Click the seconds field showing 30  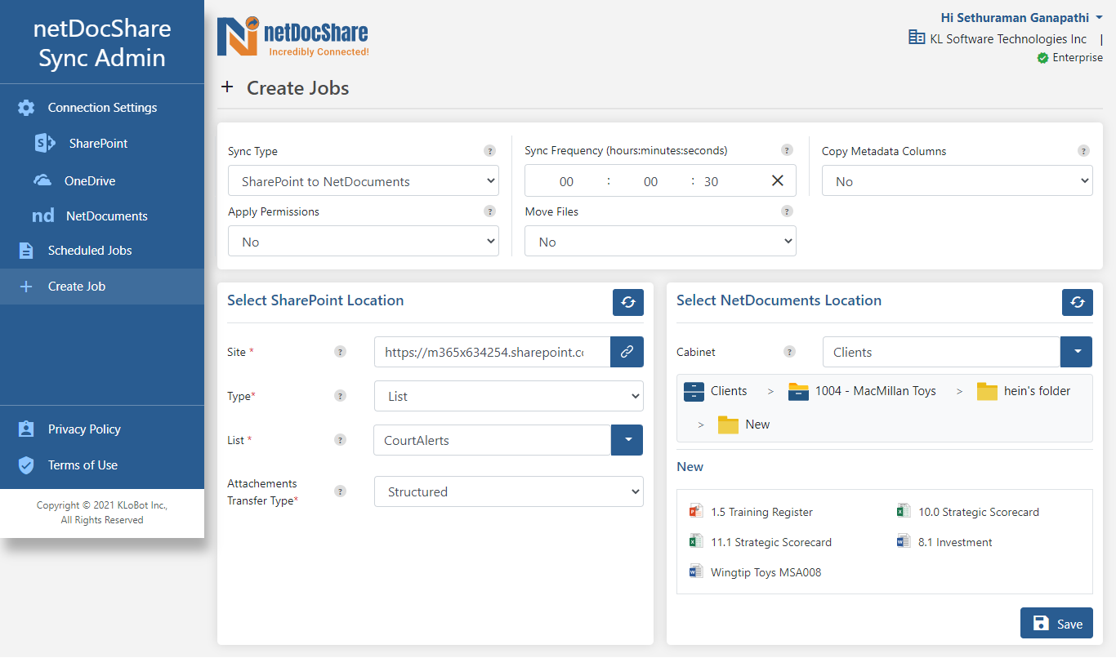point(712,181)
